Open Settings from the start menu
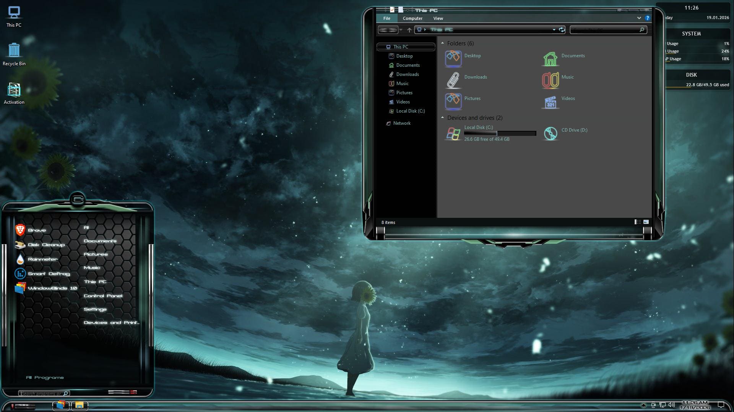 (95, 309)
